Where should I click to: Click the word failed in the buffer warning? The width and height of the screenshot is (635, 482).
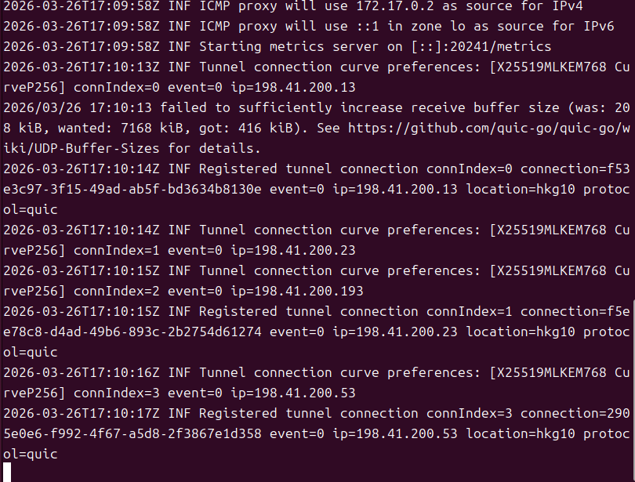pos(180,107)
